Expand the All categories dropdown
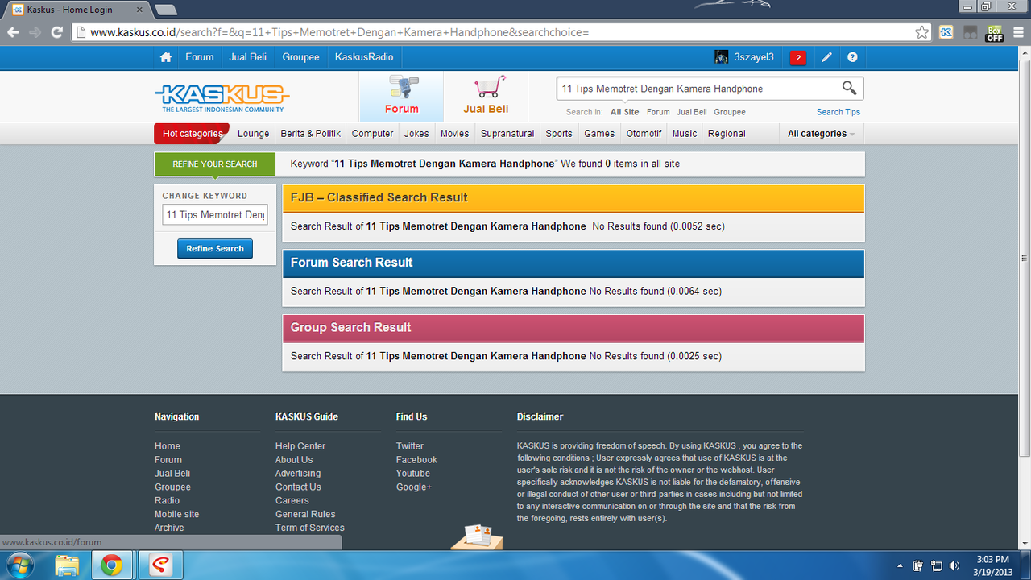The image size is (1031, 580). 821,134
